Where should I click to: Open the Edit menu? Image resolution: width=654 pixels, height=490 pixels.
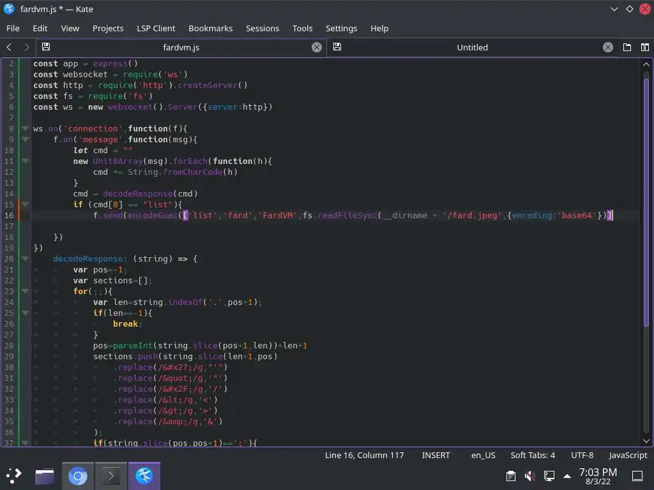pyautogui.click(x=40, y=28)
